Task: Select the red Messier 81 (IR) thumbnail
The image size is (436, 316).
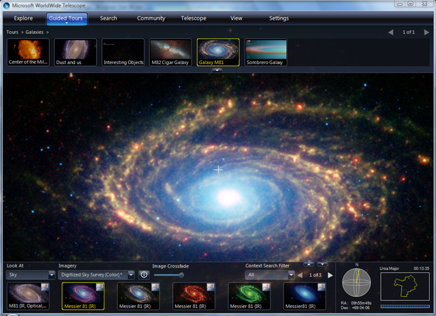Action: click(193, 296)
